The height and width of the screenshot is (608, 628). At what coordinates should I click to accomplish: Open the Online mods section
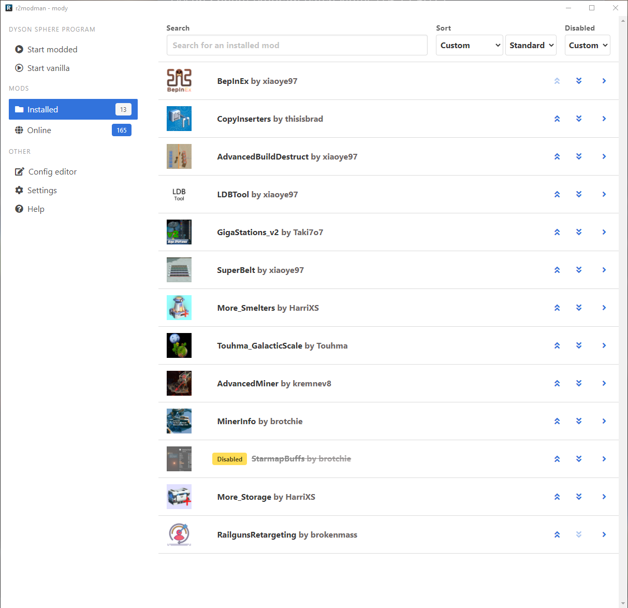pyautogui.click(x=73, y=130)
